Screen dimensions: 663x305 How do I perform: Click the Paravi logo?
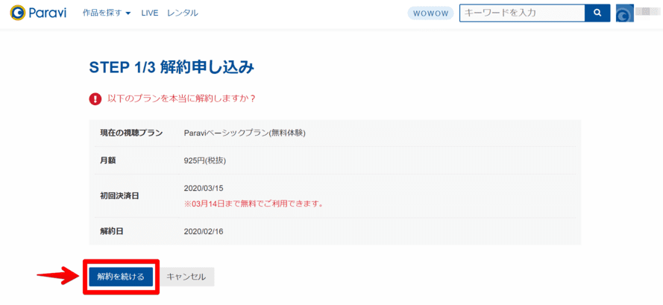38,13
